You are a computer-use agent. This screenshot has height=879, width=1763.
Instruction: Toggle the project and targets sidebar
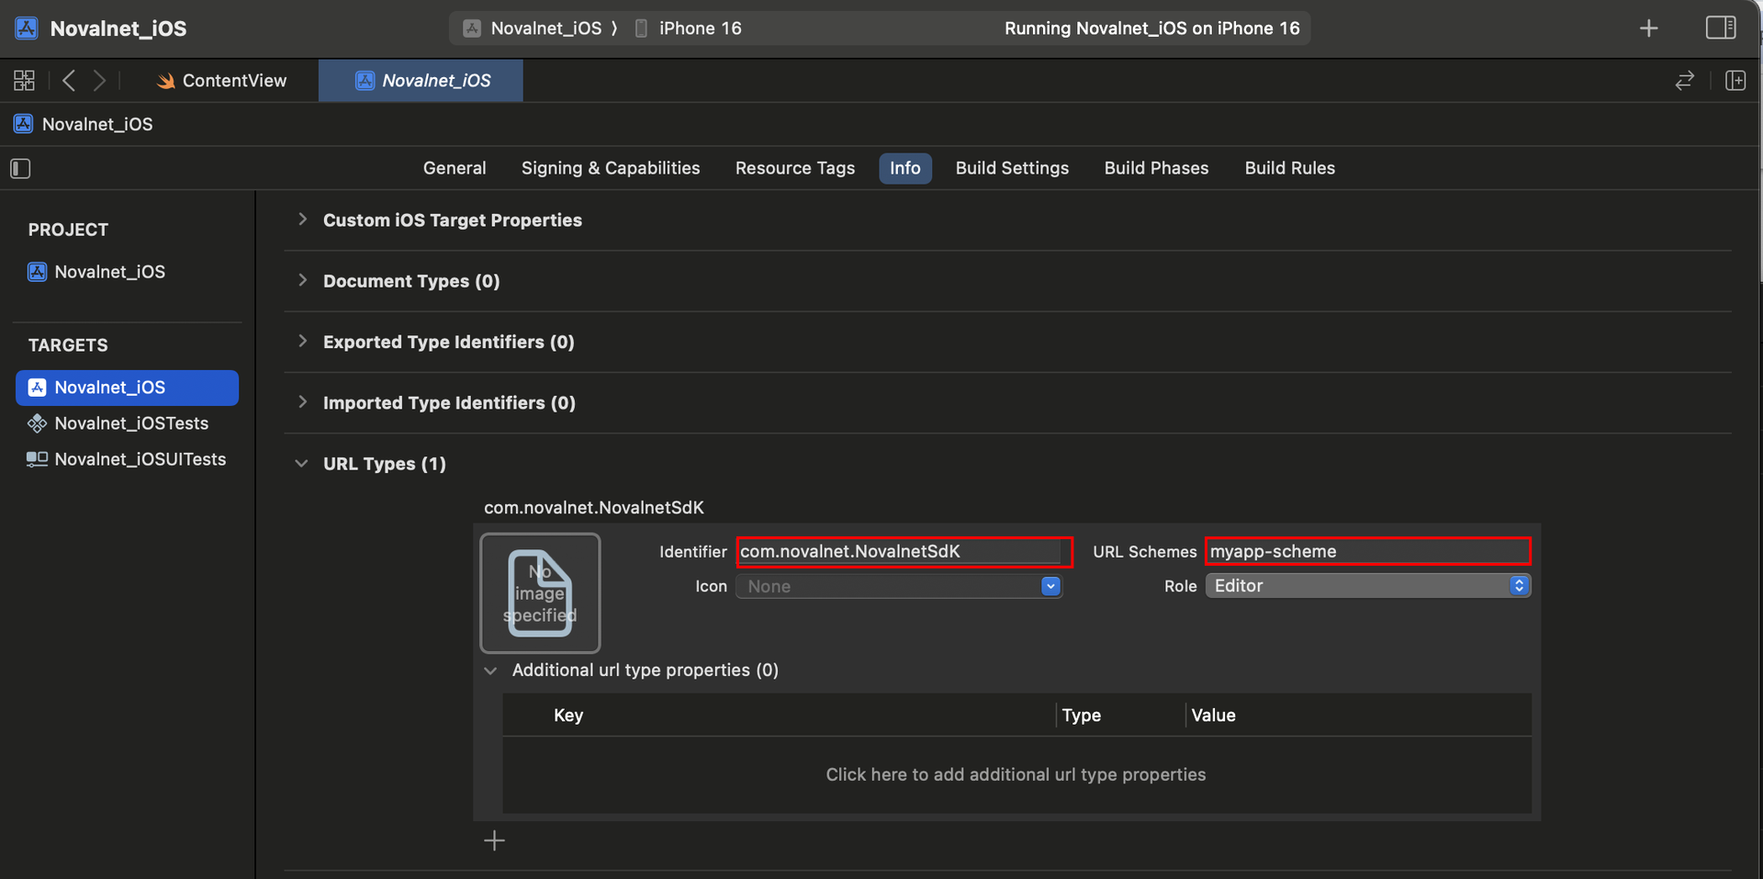20,168
